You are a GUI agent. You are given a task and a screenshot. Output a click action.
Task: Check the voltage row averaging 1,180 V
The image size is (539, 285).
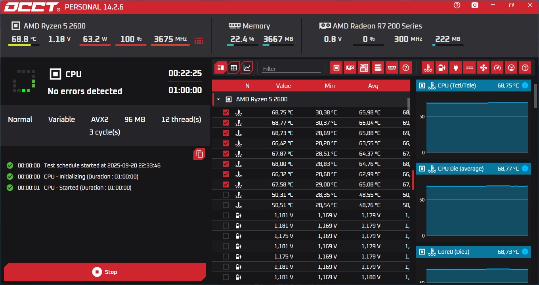tap(226, 277)
